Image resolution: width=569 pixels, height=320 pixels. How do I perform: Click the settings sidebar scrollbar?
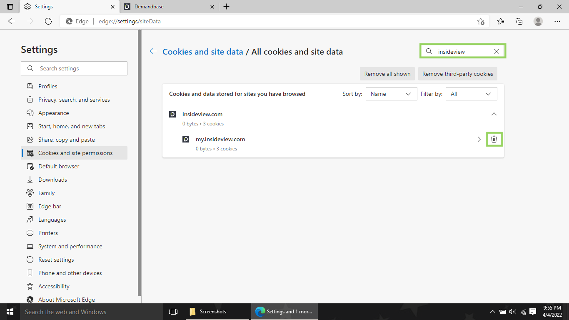click(x=139, y=162)
